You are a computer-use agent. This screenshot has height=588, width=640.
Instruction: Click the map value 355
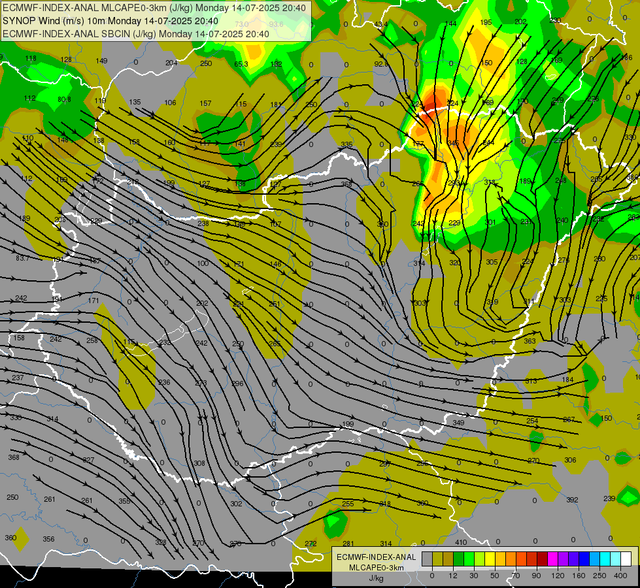[x=124, y=501]
